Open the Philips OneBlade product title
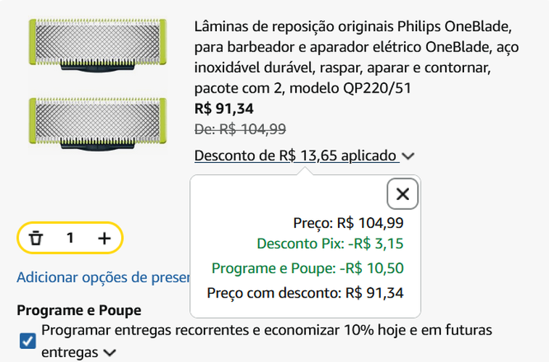 click(x=353, y=57)
